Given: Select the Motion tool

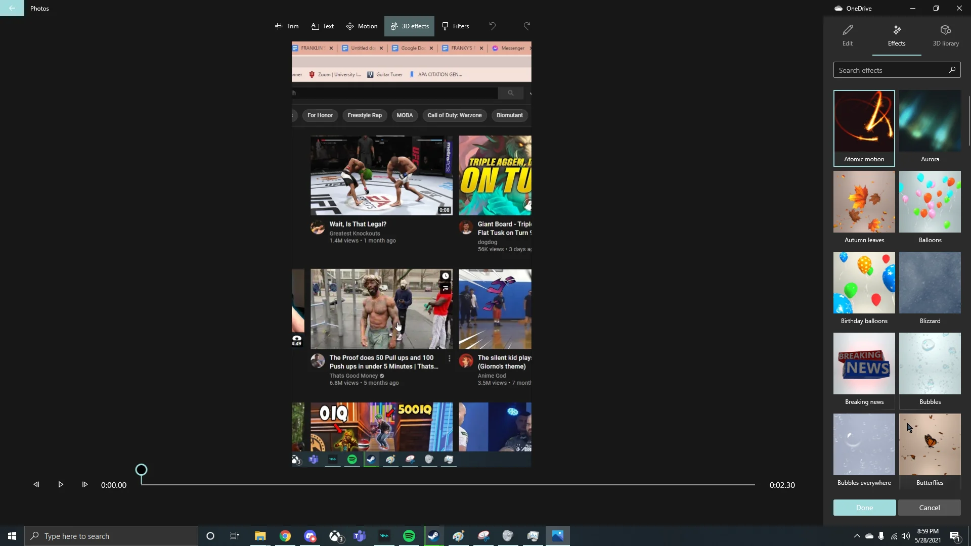Looking at the screenshot, I should 361,26.
